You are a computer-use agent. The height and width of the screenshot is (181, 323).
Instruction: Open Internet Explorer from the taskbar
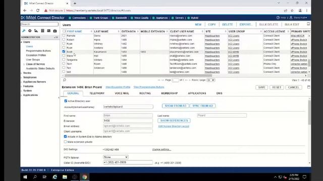pyautogui.click(x=55, y=177)
